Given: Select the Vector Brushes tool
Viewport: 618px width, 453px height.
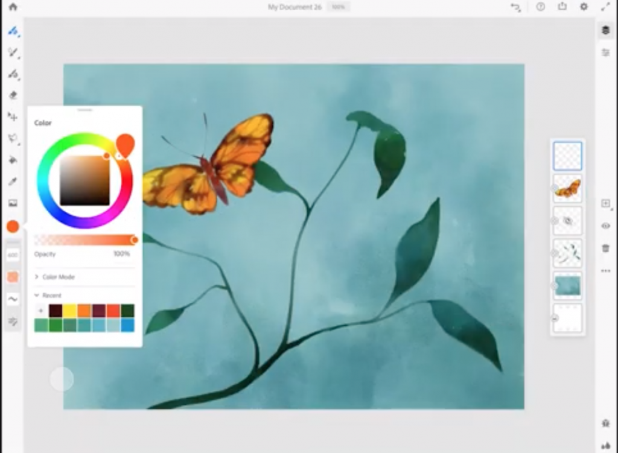Looking at the screenshot, I should click(12, 74).
